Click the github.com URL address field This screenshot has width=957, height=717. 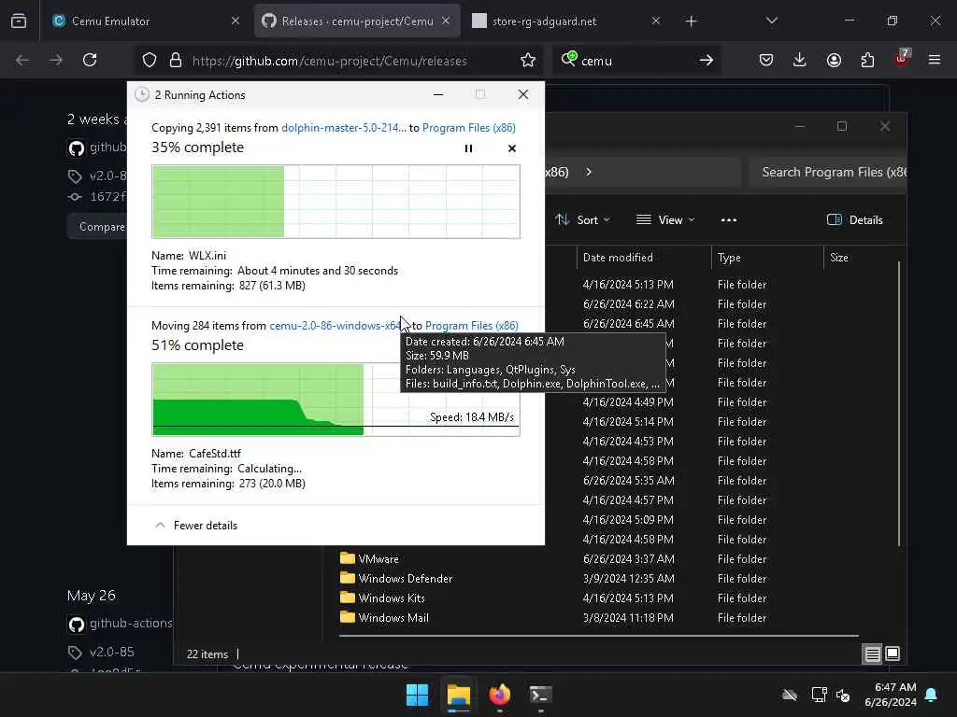tap(330, 61)
